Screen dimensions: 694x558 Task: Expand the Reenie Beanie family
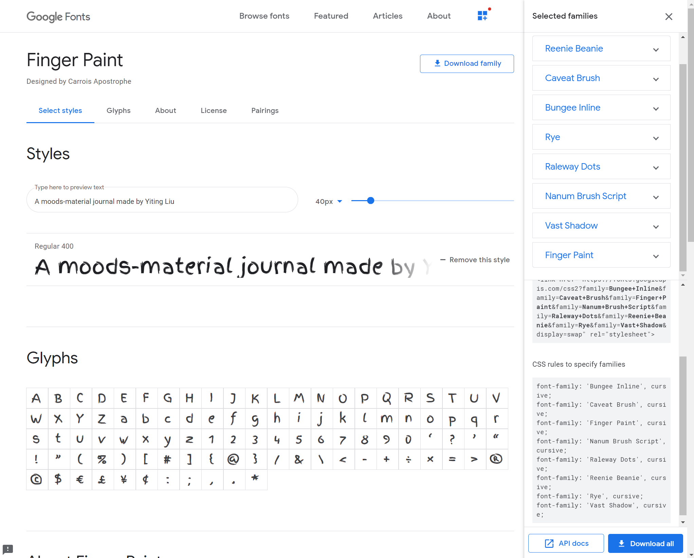[656, 50]
